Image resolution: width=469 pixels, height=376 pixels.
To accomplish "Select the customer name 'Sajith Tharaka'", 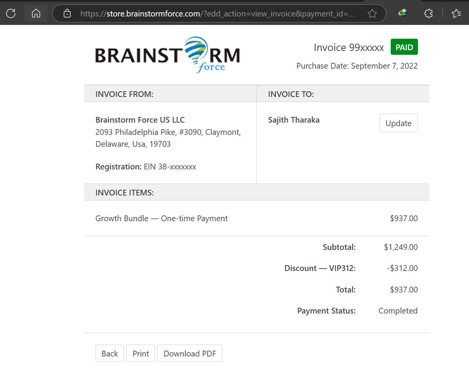I will (x=294, y=120).
